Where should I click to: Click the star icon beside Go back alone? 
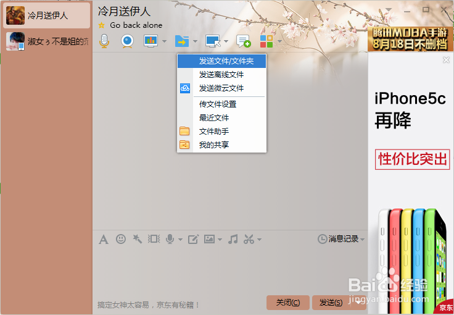tap(101, 25)
